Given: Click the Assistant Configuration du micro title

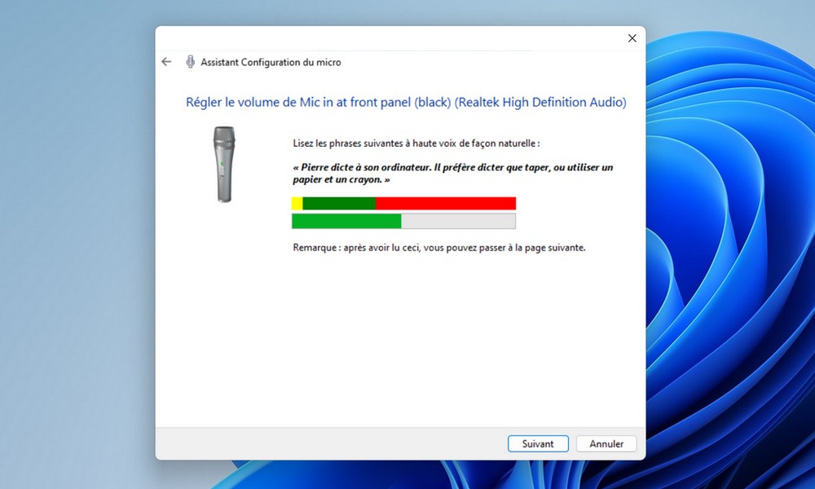Looking at the screenshot, I should coord(271,62).
